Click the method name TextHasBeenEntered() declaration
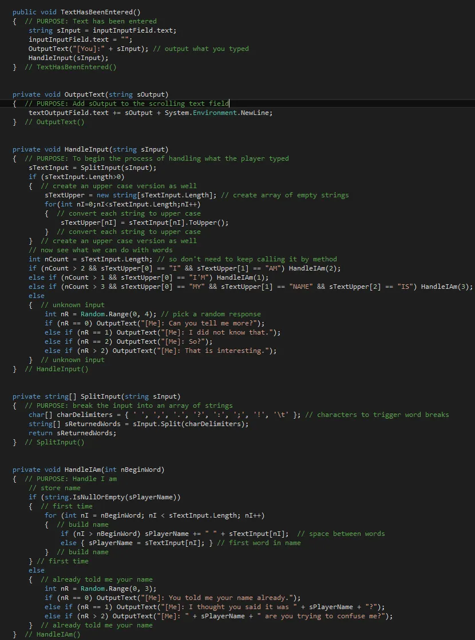The image size is (475, 640). coord(101,12)
